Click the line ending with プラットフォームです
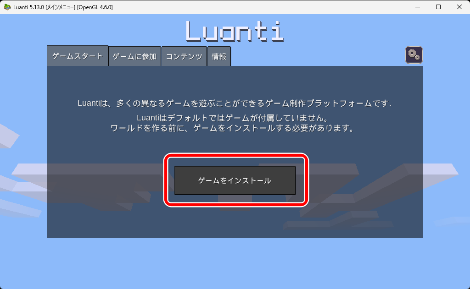Viewport: 470px width, 289px height. pyautogui.click(x=235, y=104)
